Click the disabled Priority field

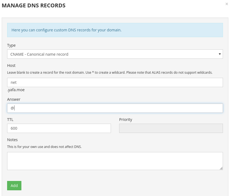(171, 128)
